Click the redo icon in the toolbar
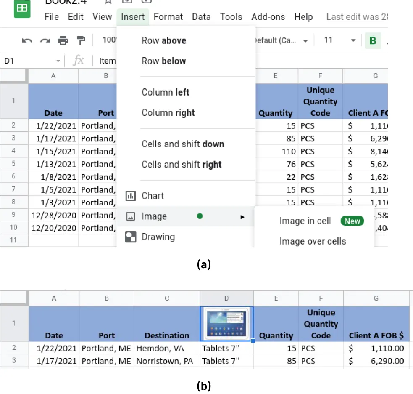Image resolution: width=413 pixels, height=394 pixels. point(45,40)
